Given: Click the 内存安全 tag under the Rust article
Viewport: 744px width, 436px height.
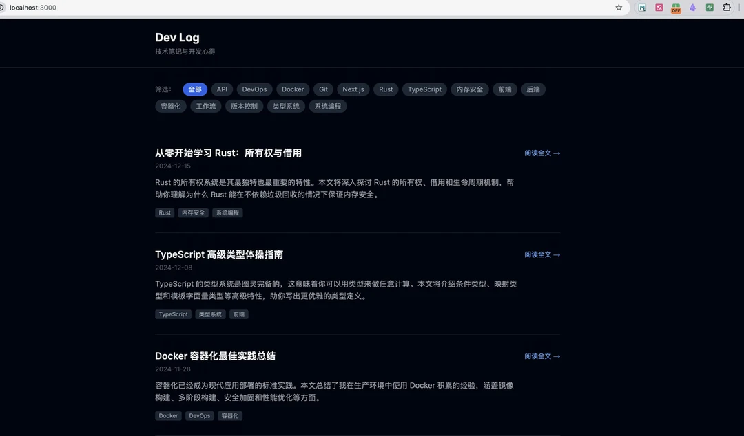Looking at the screenshot, I should (194, 212).
